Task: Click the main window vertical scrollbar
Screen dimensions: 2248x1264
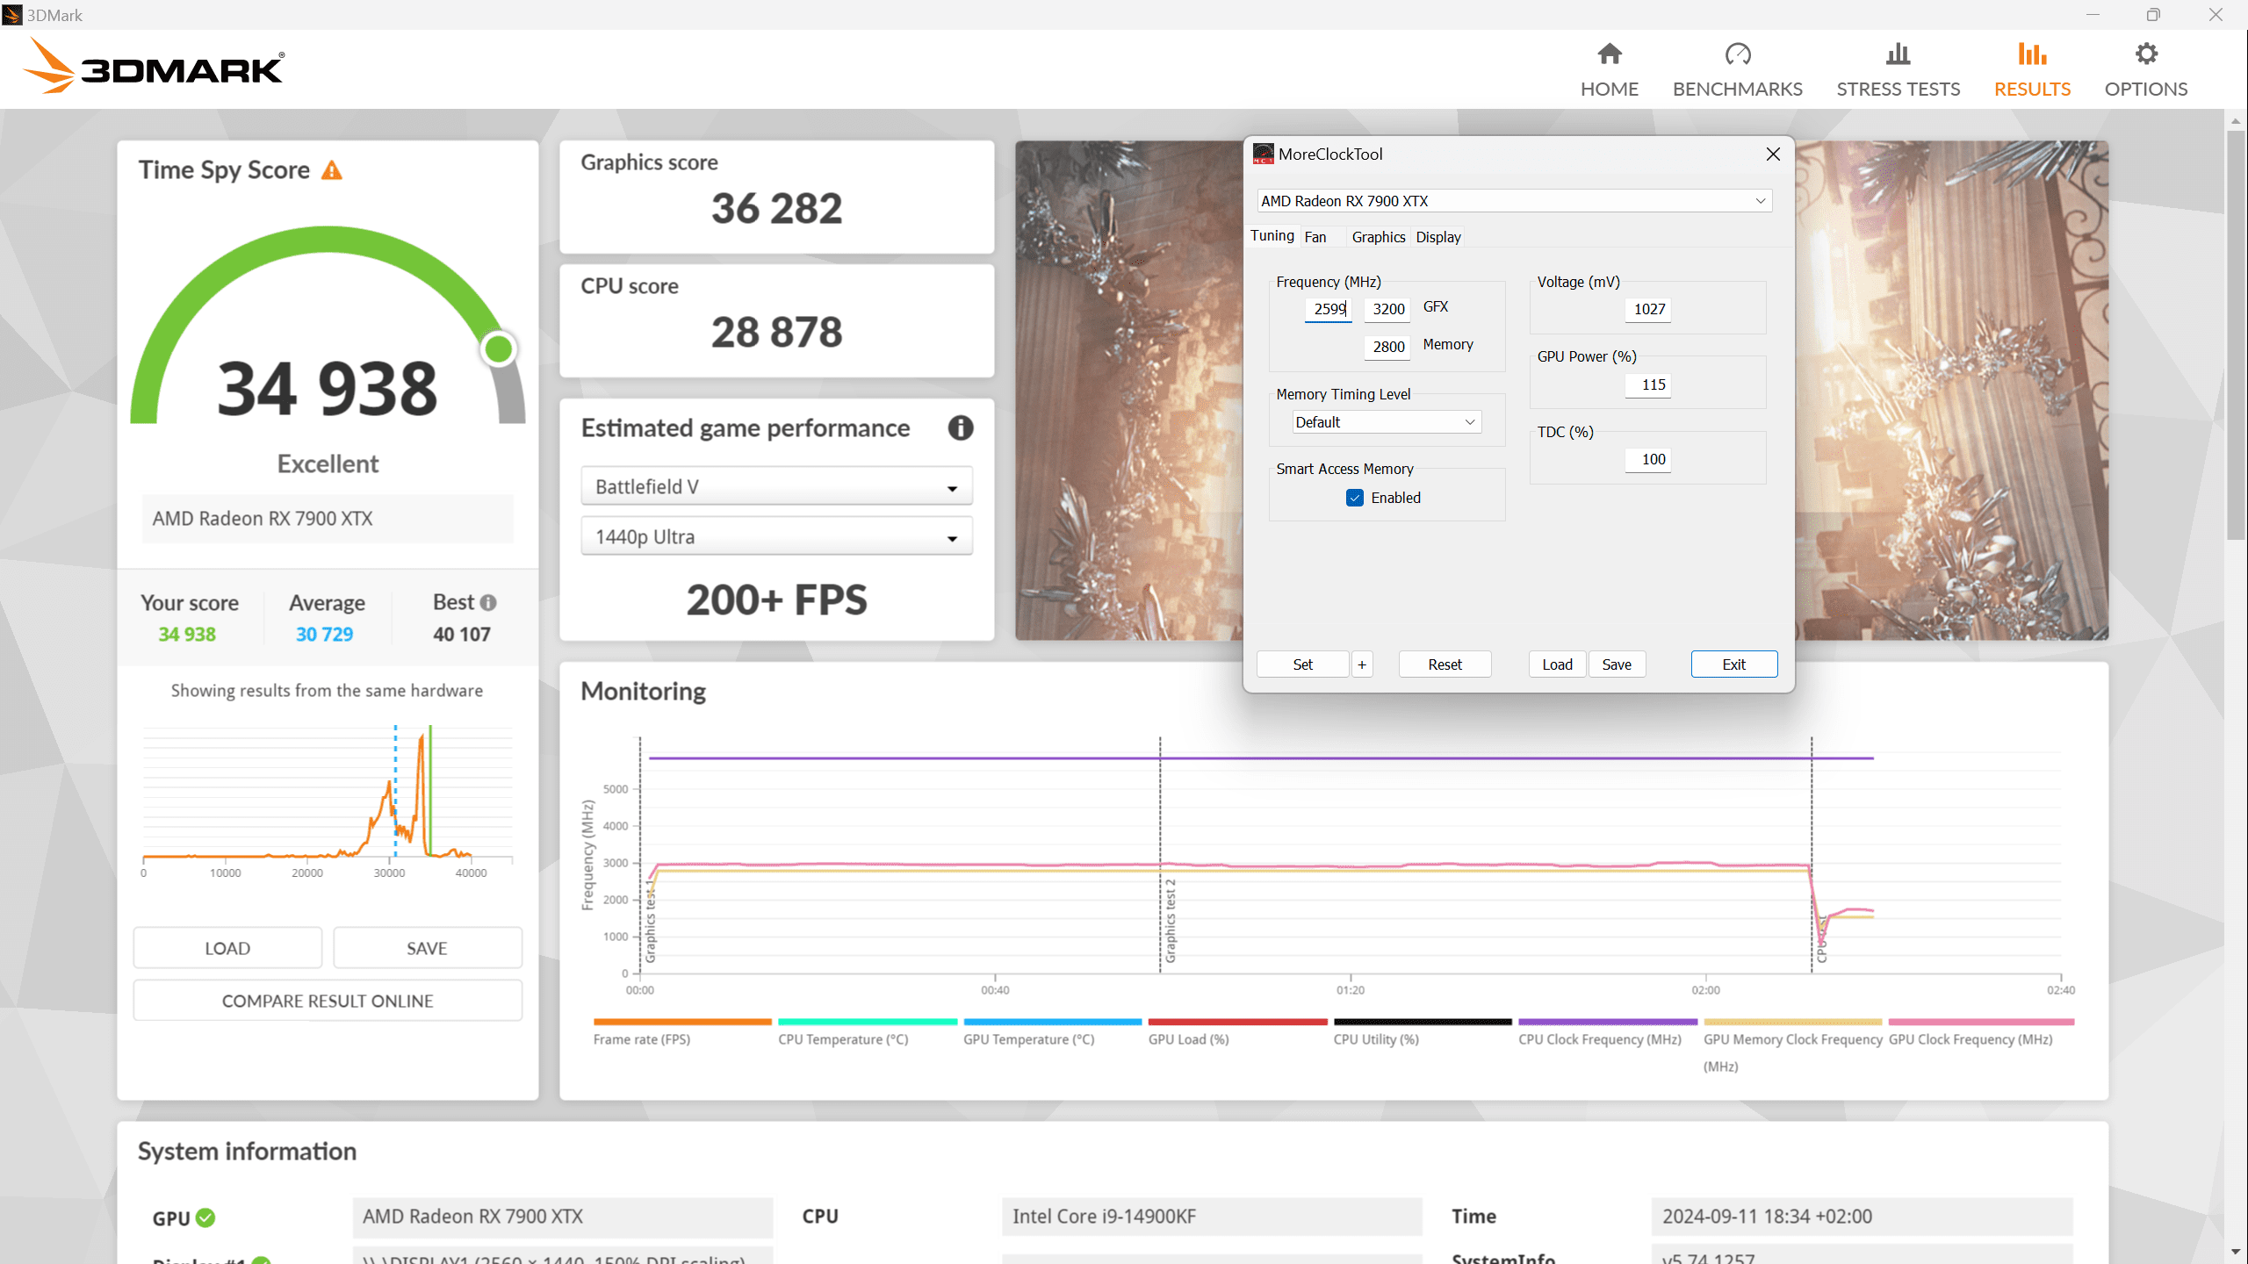Action: click(2236, 334)
